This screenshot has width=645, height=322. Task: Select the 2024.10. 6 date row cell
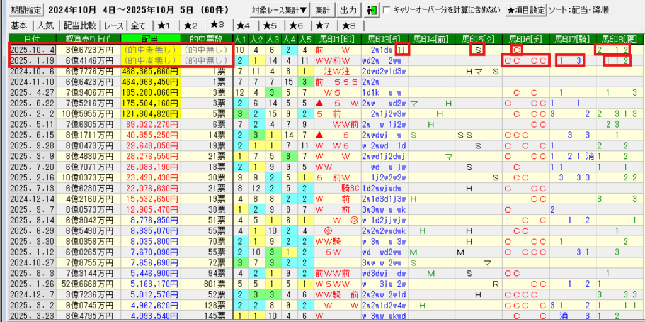coord(31,72)
